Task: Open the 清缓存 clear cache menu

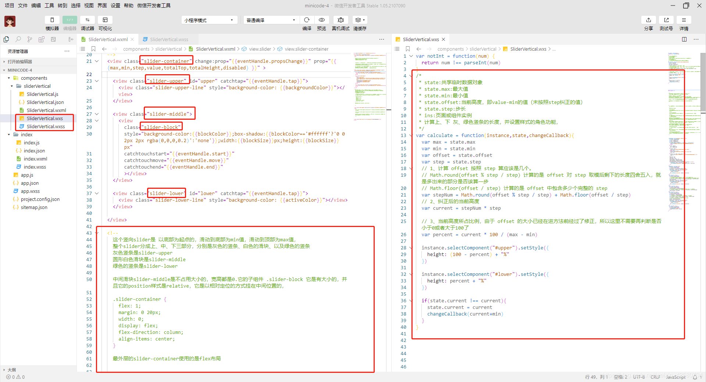Action: (360, 20)
